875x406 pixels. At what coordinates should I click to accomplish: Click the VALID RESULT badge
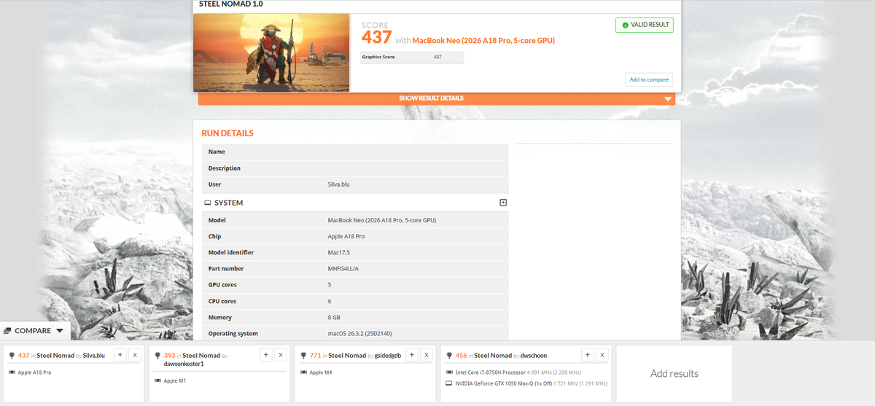[x=645, y=25]
